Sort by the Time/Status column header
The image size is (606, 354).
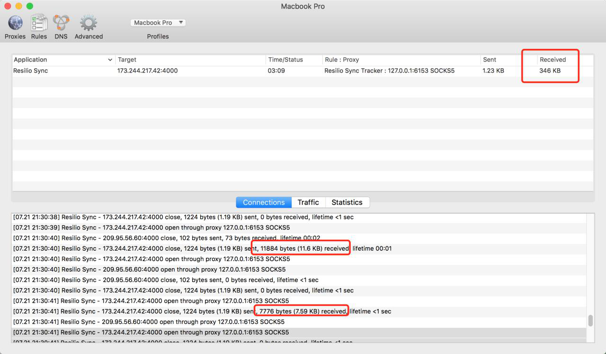(x=294, y=60)
